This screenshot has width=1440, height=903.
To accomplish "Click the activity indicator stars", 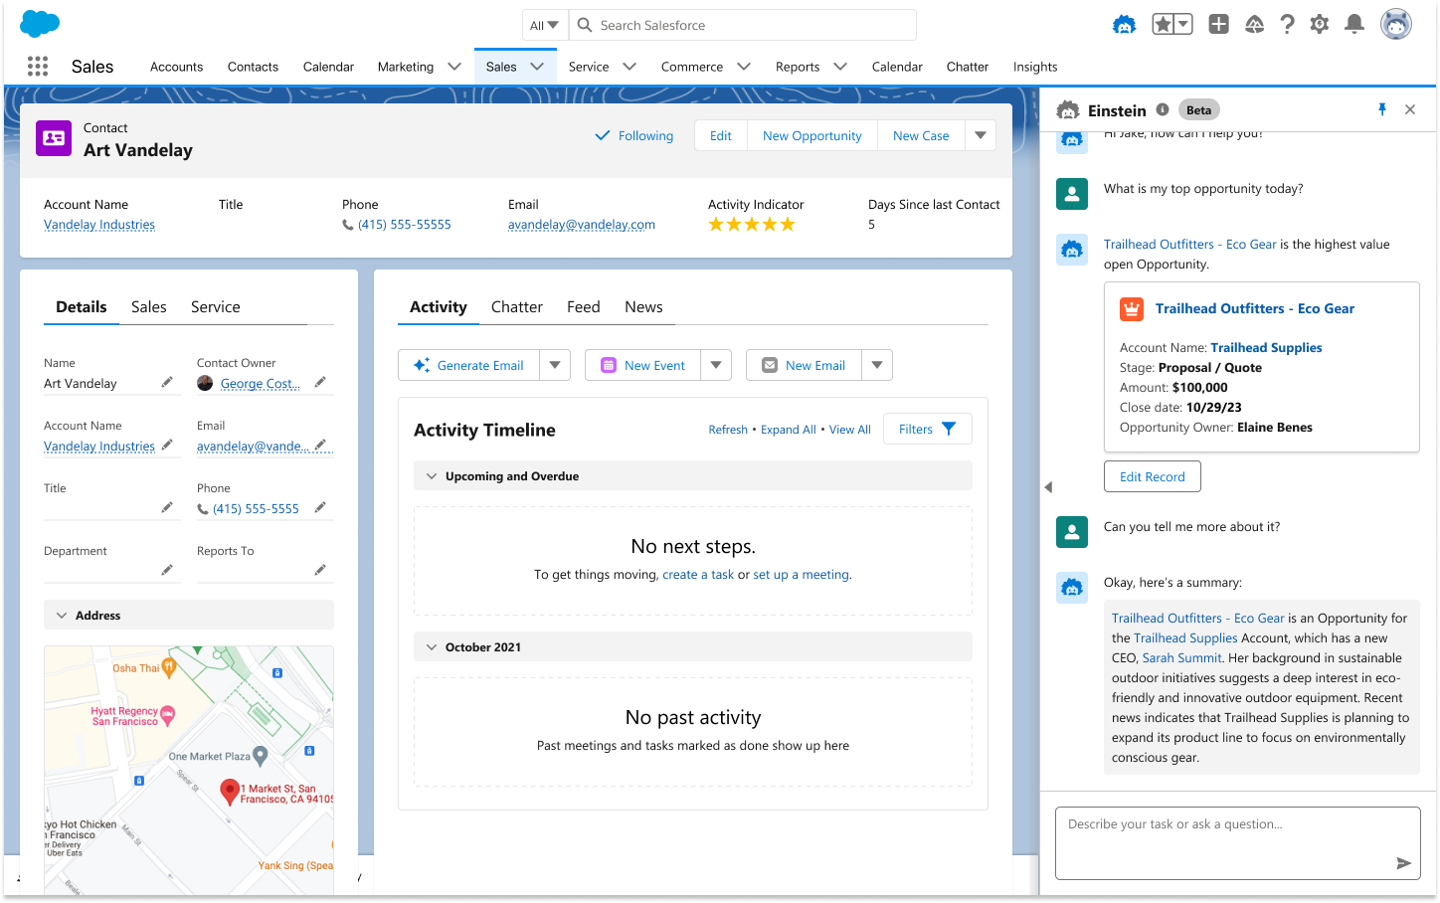I will point(752,225).
